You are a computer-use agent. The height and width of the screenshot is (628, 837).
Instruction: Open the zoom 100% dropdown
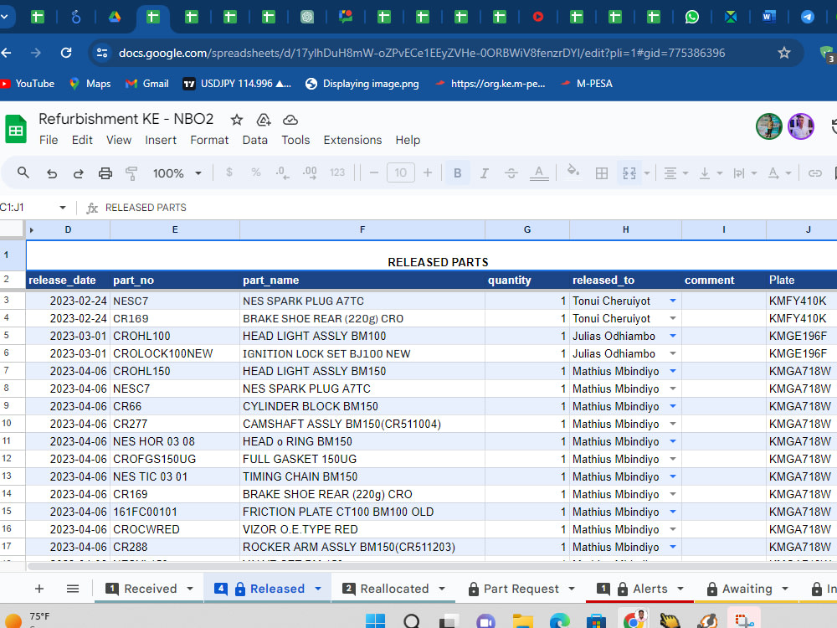pos(177,173)
